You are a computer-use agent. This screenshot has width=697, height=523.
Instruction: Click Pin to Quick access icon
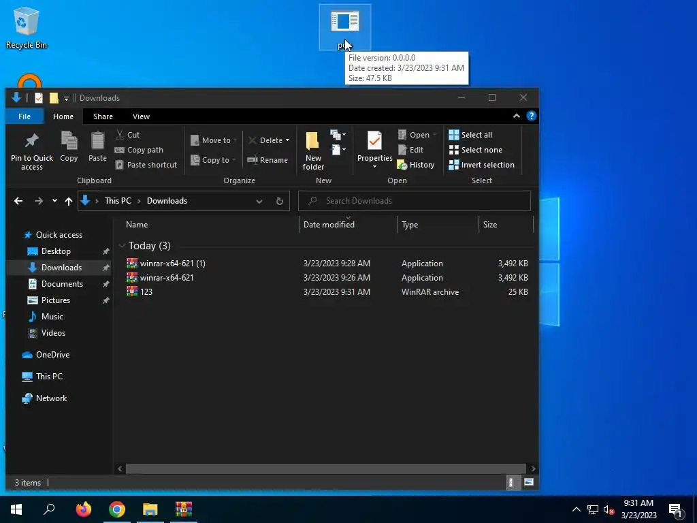[31, 151]
